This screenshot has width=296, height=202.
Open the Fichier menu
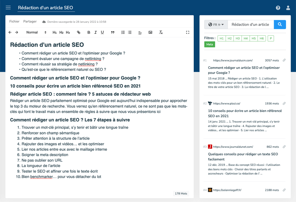[x=14, y=22]
